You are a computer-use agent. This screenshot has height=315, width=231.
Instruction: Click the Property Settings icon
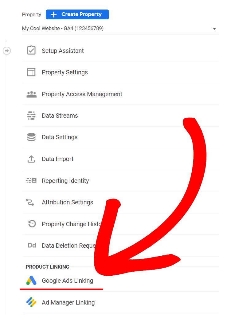pyautogui.click(x=31, y=72)
